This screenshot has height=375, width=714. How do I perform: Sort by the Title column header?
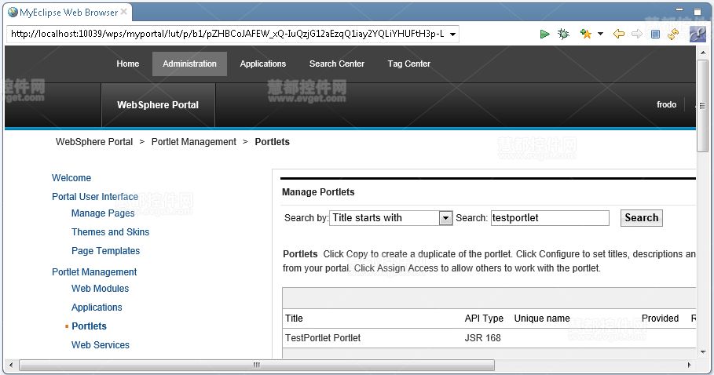pos(294,319)
